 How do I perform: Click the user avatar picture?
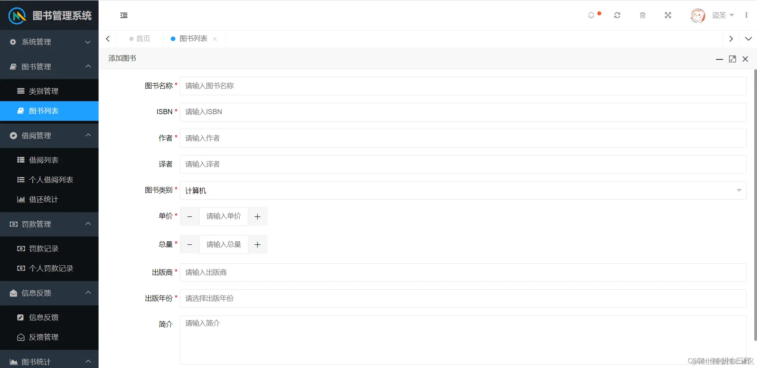pos(698,15)
